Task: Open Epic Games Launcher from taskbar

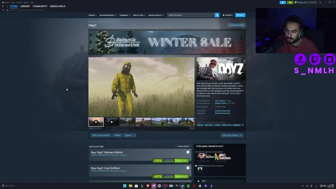Action: [177, 186]
